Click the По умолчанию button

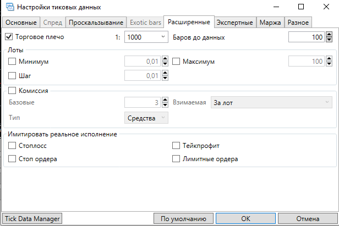[x=183, y=218]
